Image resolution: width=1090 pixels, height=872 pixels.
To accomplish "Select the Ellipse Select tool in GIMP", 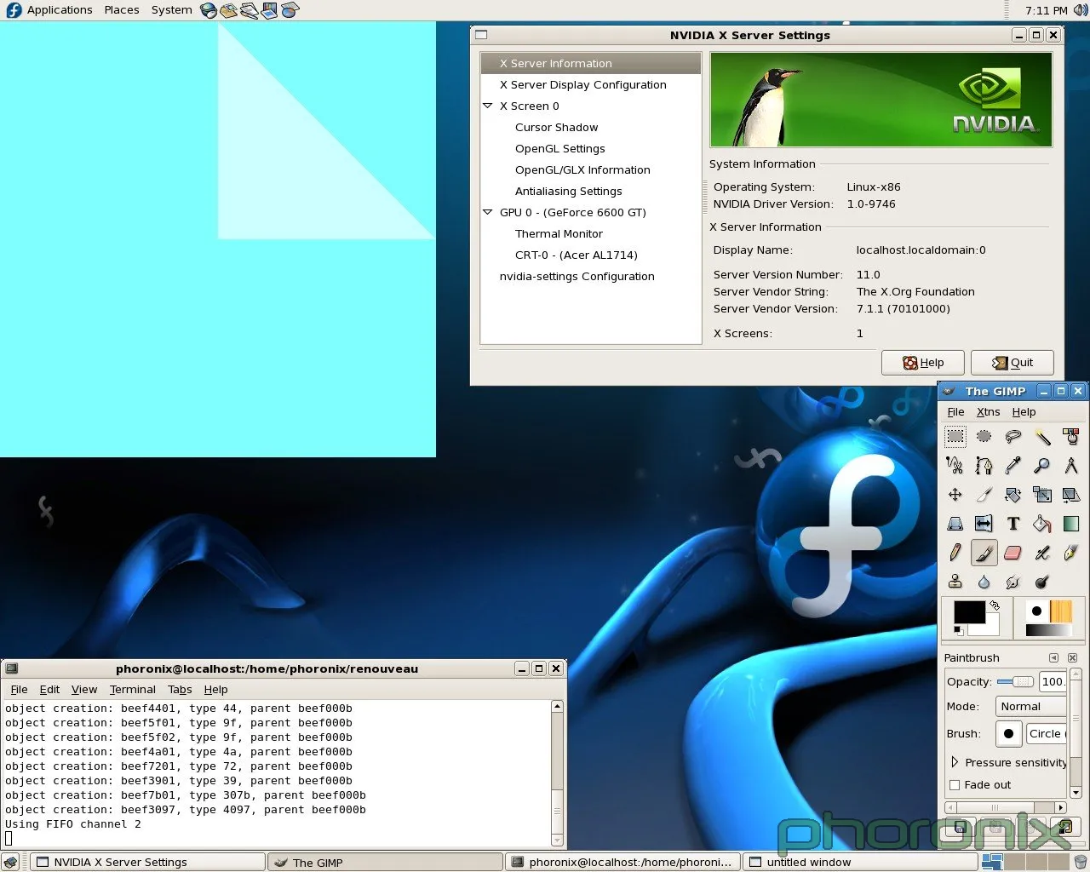I will point(984,437).
